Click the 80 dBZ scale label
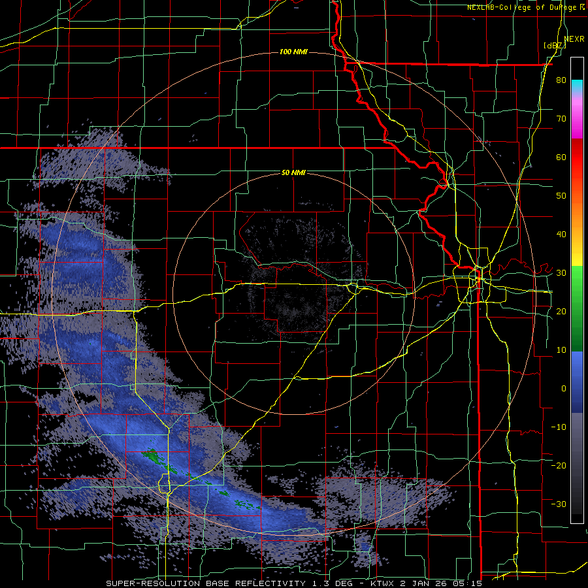 [561, 80]
